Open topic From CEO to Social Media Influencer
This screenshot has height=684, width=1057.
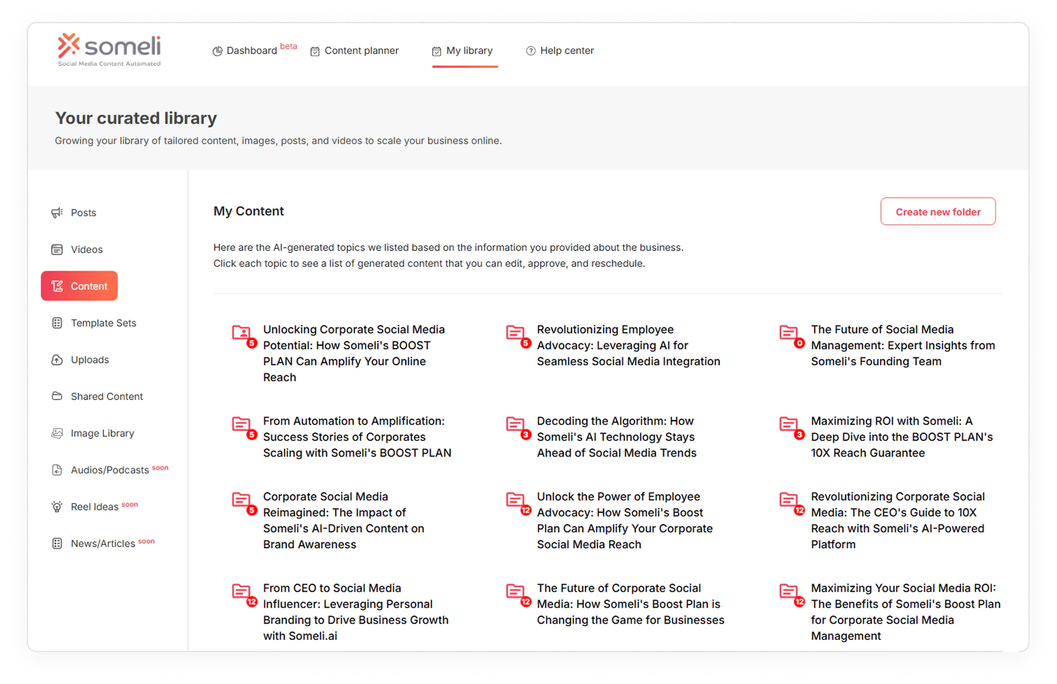tap(356, 612)
